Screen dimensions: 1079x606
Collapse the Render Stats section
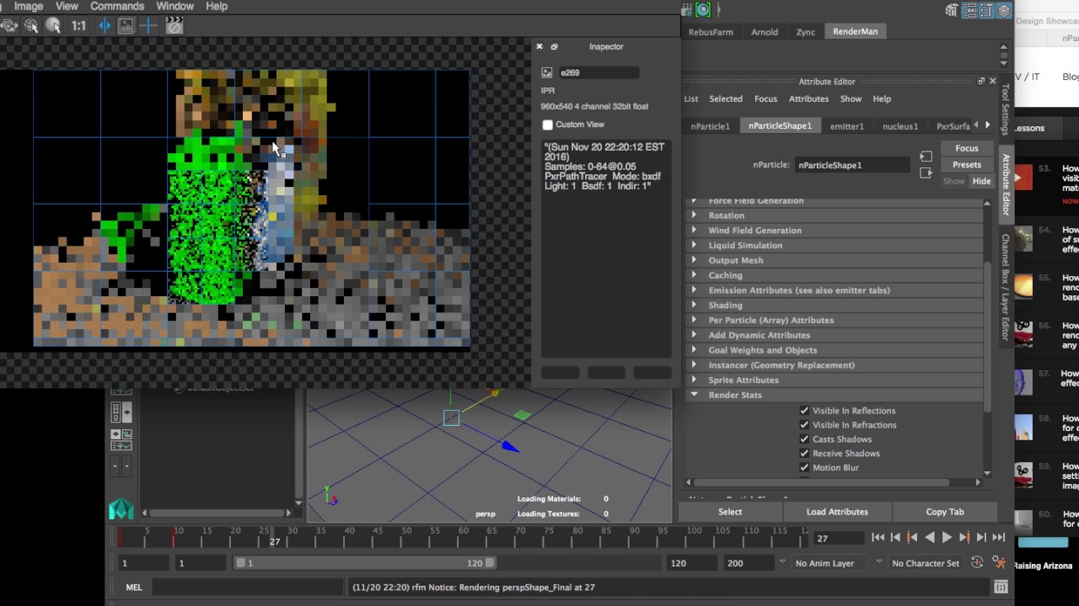tap(835, 395)
